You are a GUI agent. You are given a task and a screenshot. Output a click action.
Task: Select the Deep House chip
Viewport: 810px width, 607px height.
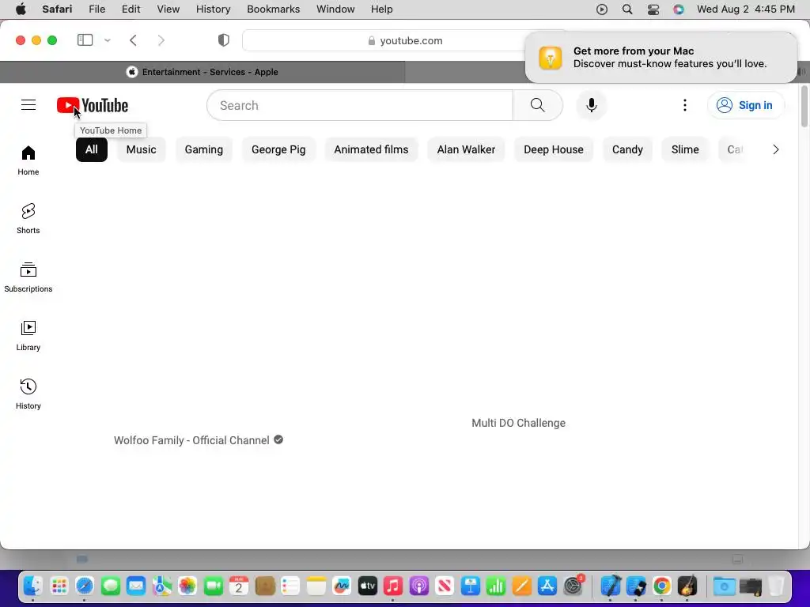tap(554, 149)
